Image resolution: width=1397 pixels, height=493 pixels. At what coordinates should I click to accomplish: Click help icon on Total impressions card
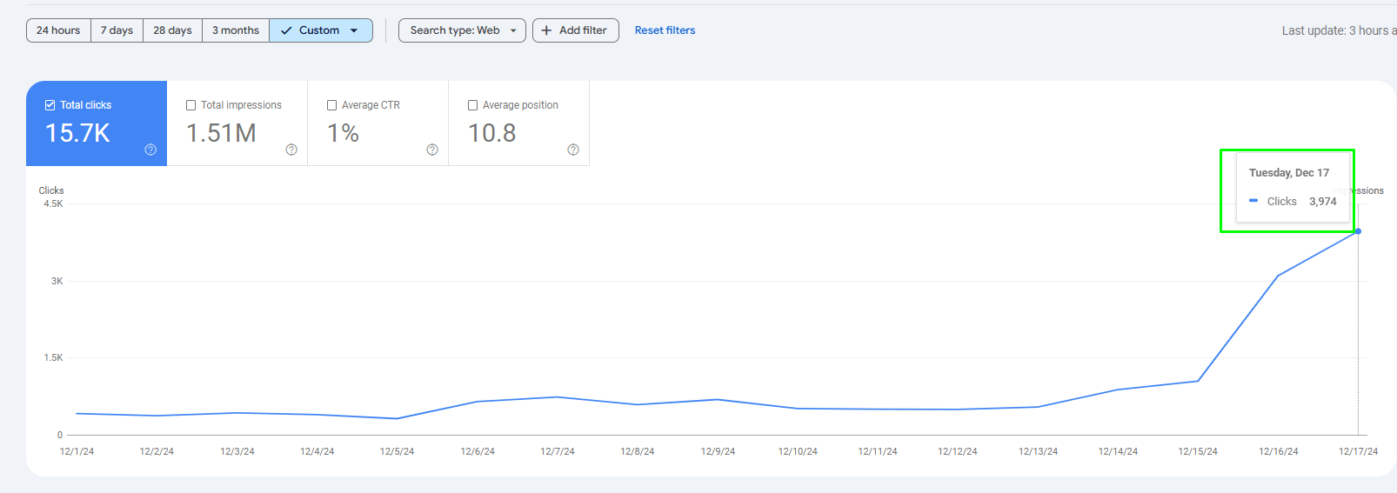point(291,150)
